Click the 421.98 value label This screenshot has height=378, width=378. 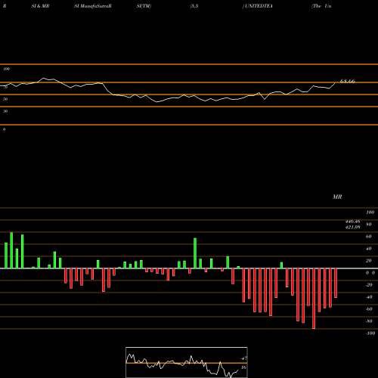pos(353,228)
